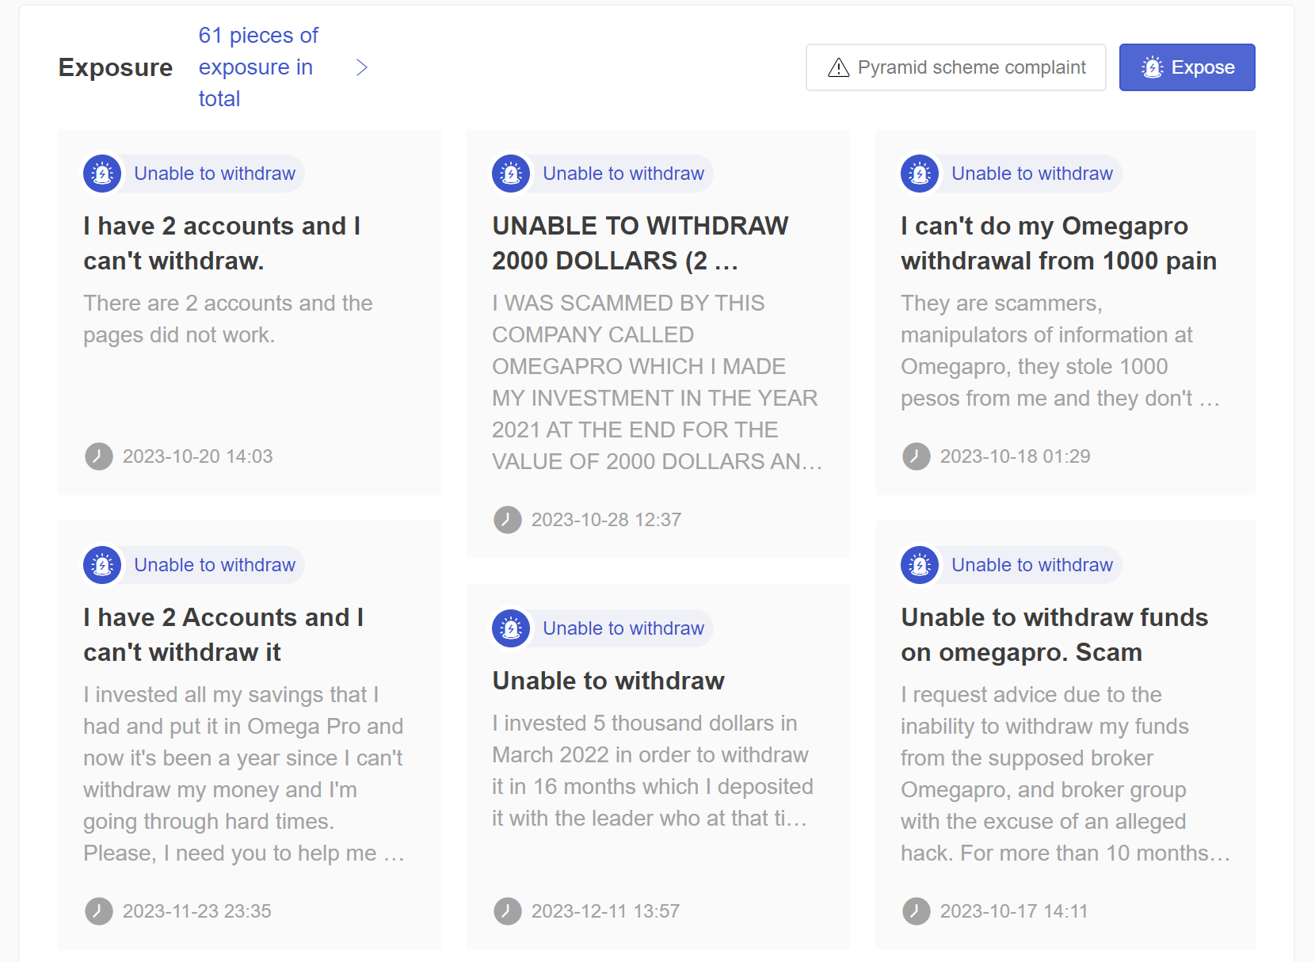The image size is (1315, 962).
Task: Click the timestamp '2023-10-28 12:37'
Action: point(606,520)
